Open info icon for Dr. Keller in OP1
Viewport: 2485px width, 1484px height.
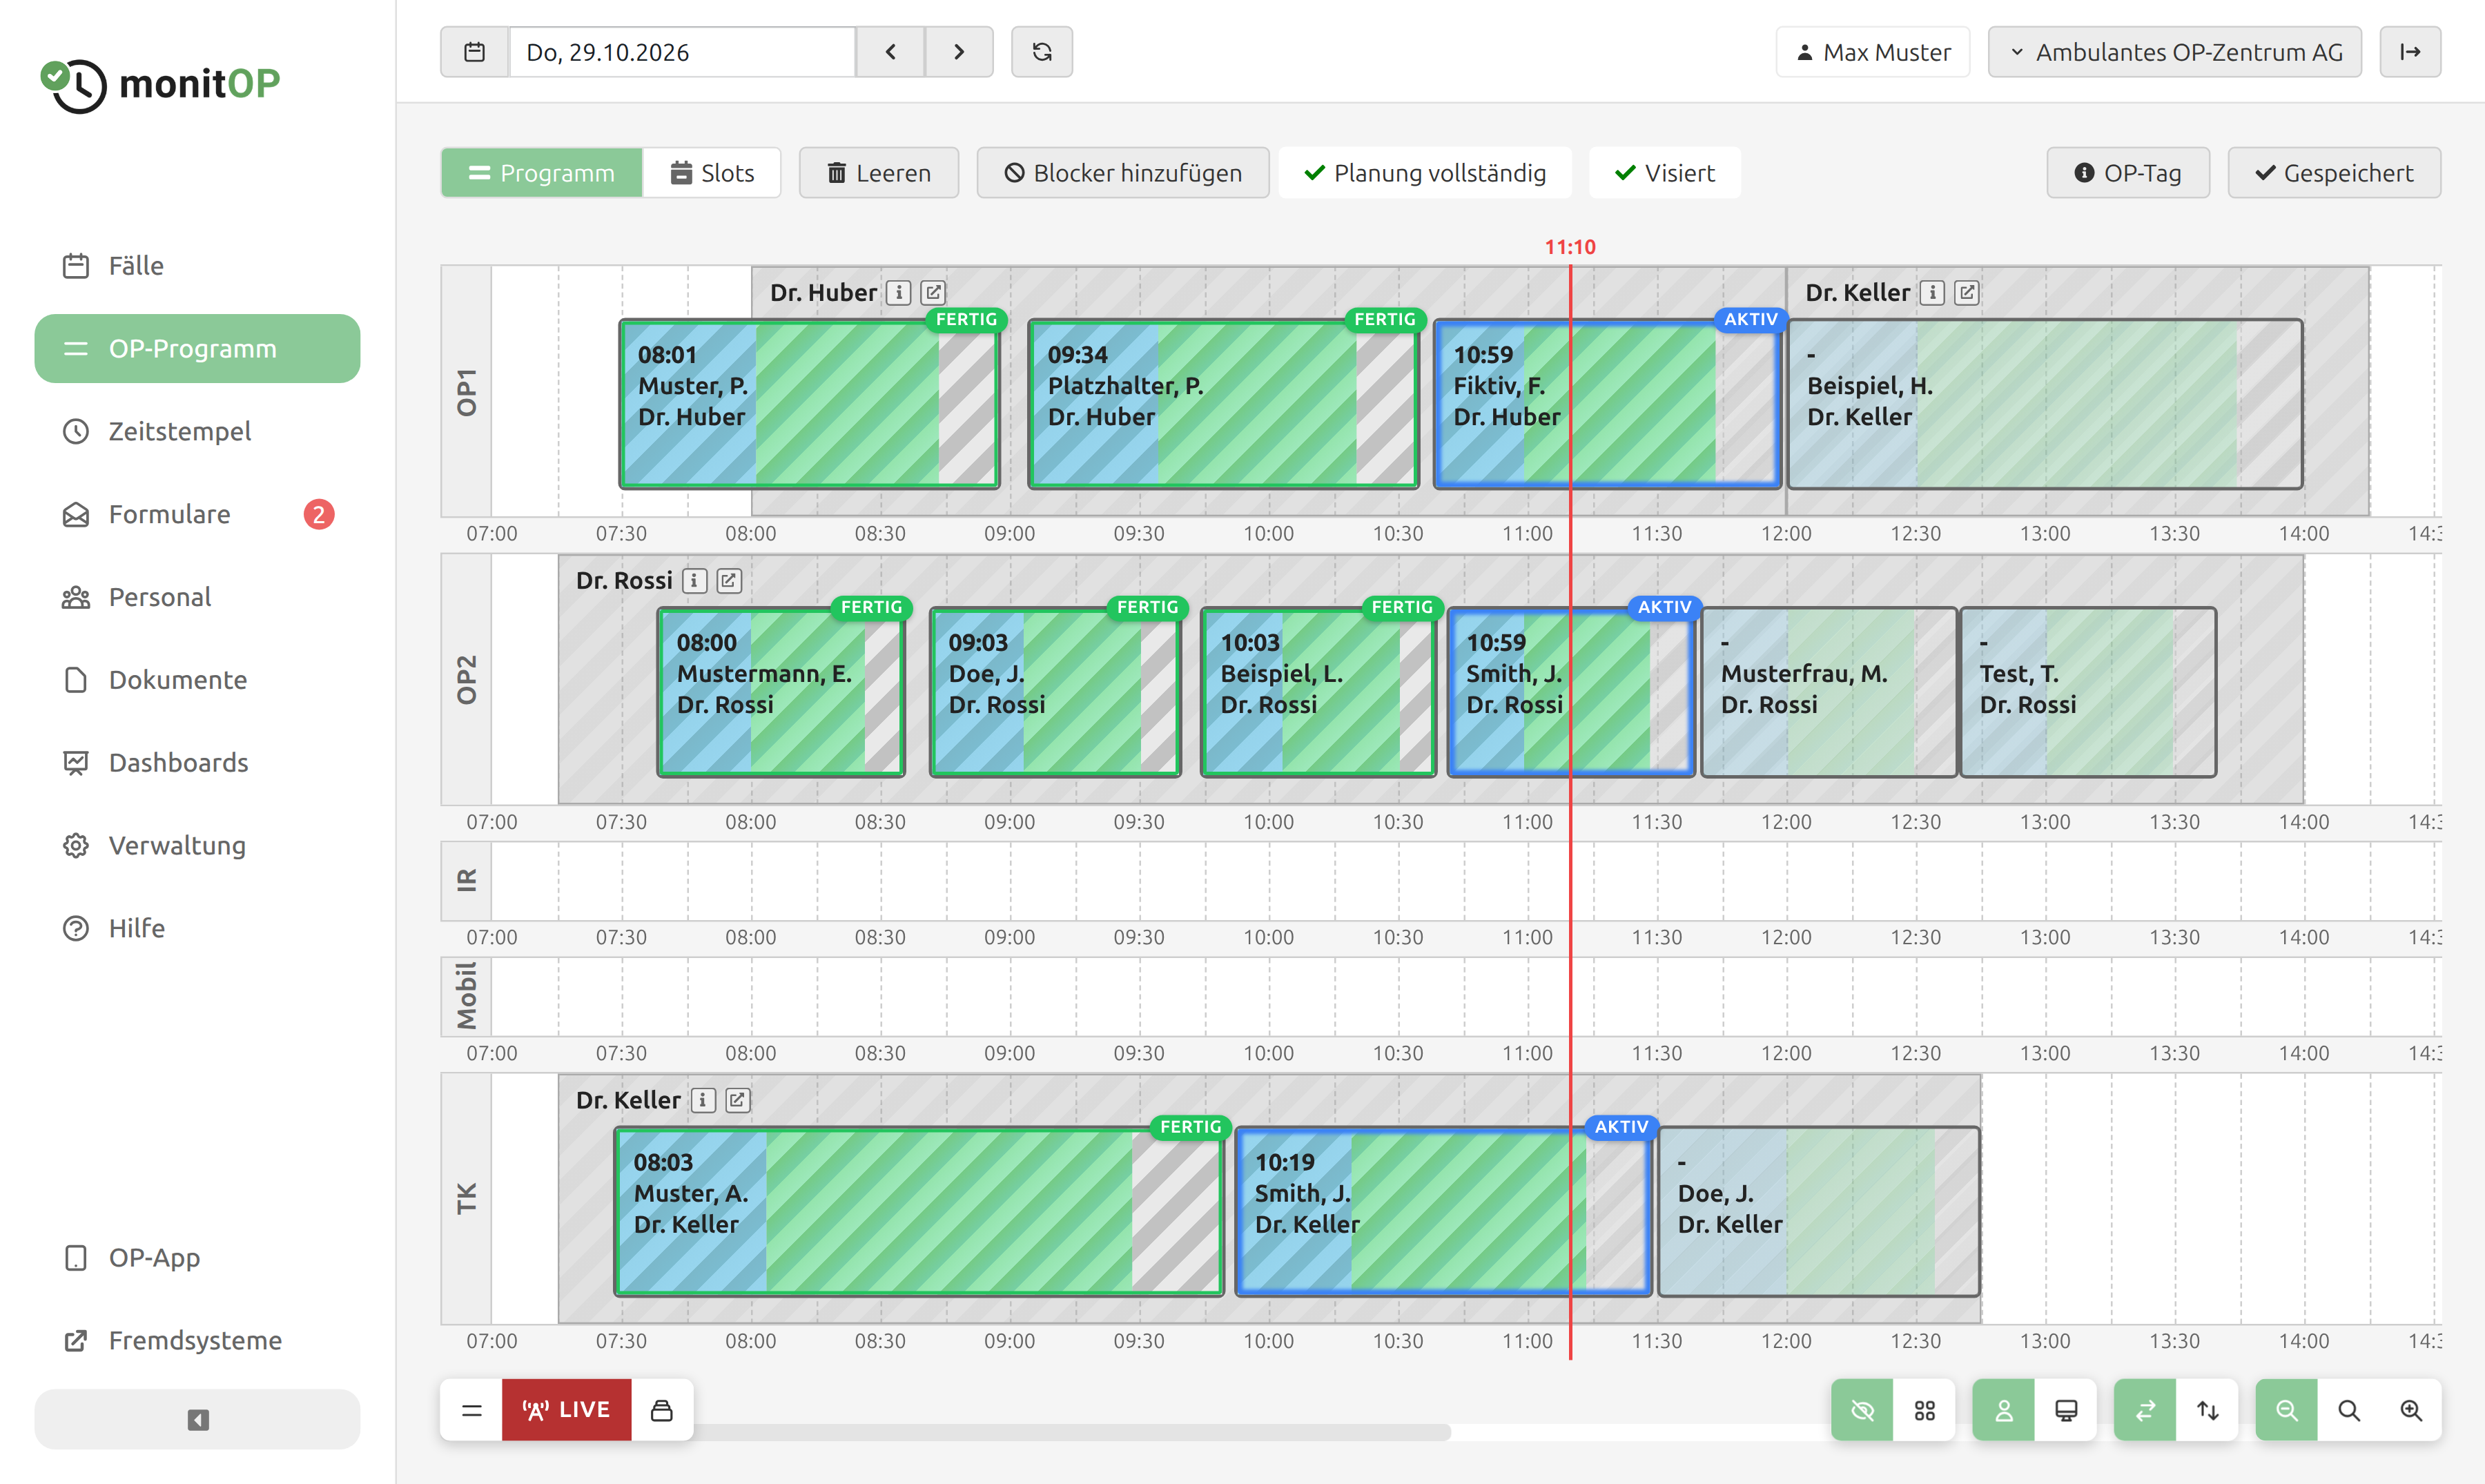[1933, 292]
